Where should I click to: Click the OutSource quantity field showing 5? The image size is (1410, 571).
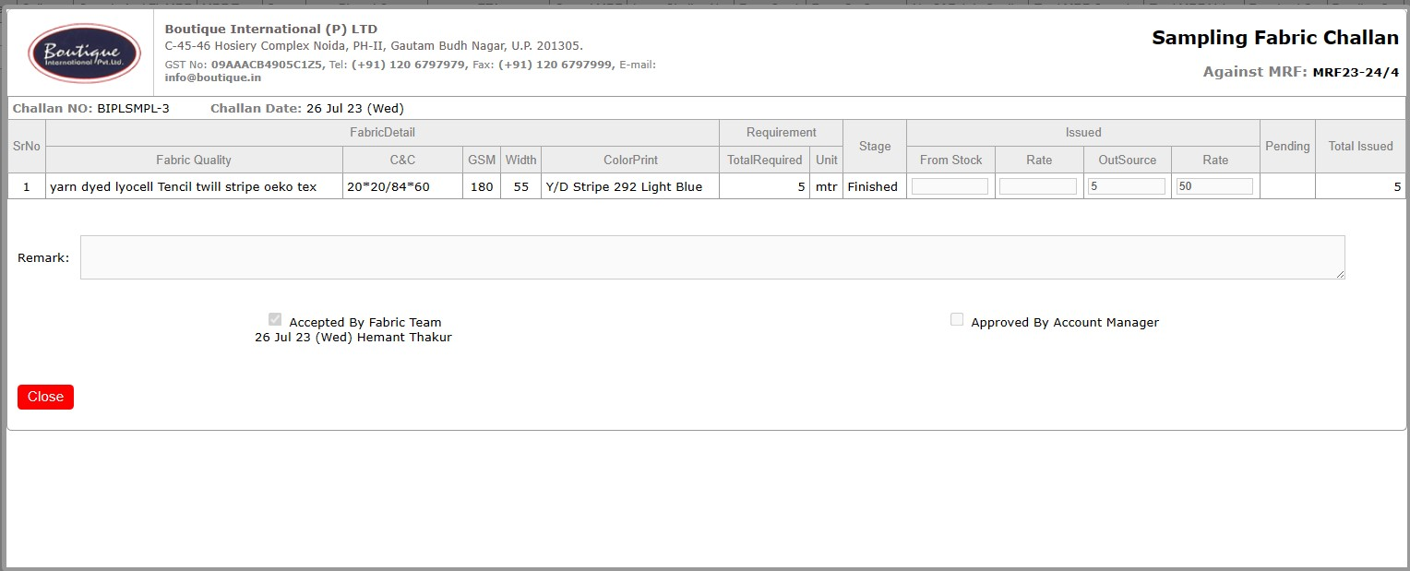coord(1127,186)
